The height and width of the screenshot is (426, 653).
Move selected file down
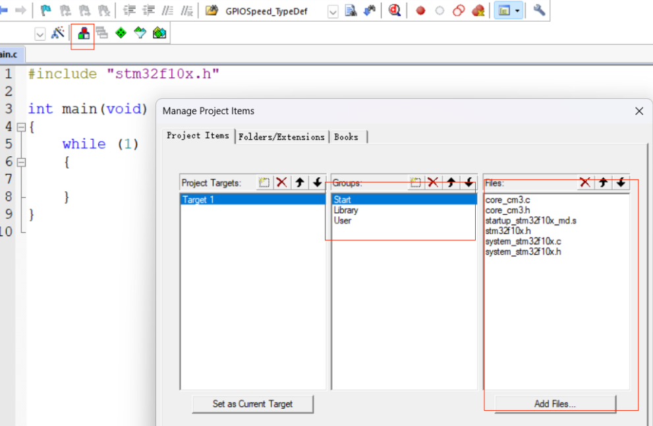[x=621, y=182]
